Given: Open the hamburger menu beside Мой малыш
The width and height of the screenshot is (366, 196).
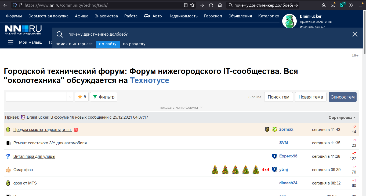Looking at the screenshot, I should (x=11, y=42).
